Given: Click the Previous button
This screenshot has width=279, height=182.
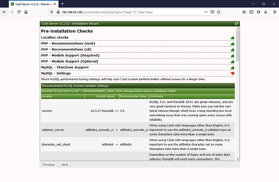Looking at the screenshot, I should tap(49, 165).
